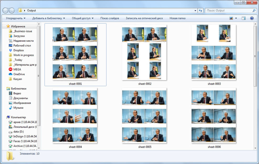Click the Библиотеки library icon

pyautogui.click(x=8, y=89)
